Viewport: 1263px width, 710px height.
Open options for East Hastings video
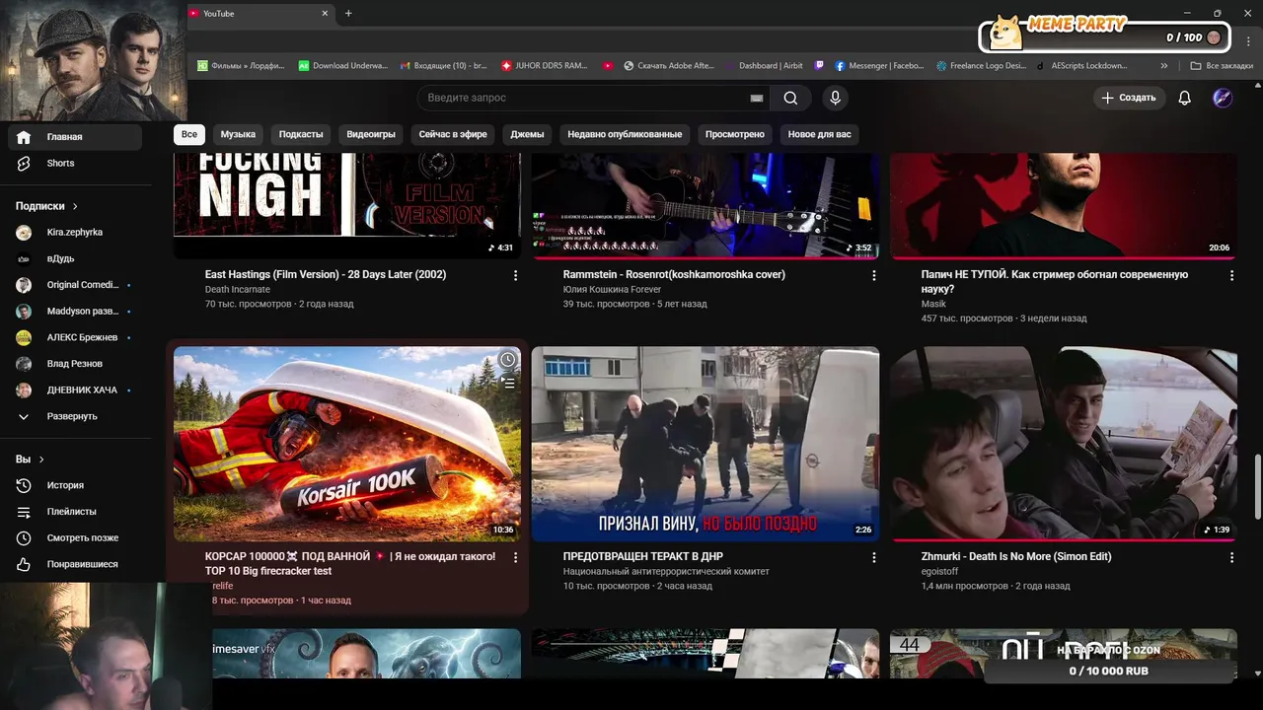[515, 276]
